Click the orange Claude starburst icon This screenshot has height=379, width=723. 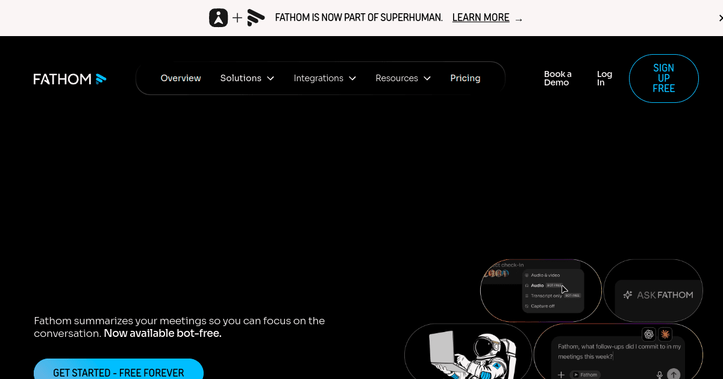coord(665,334)
